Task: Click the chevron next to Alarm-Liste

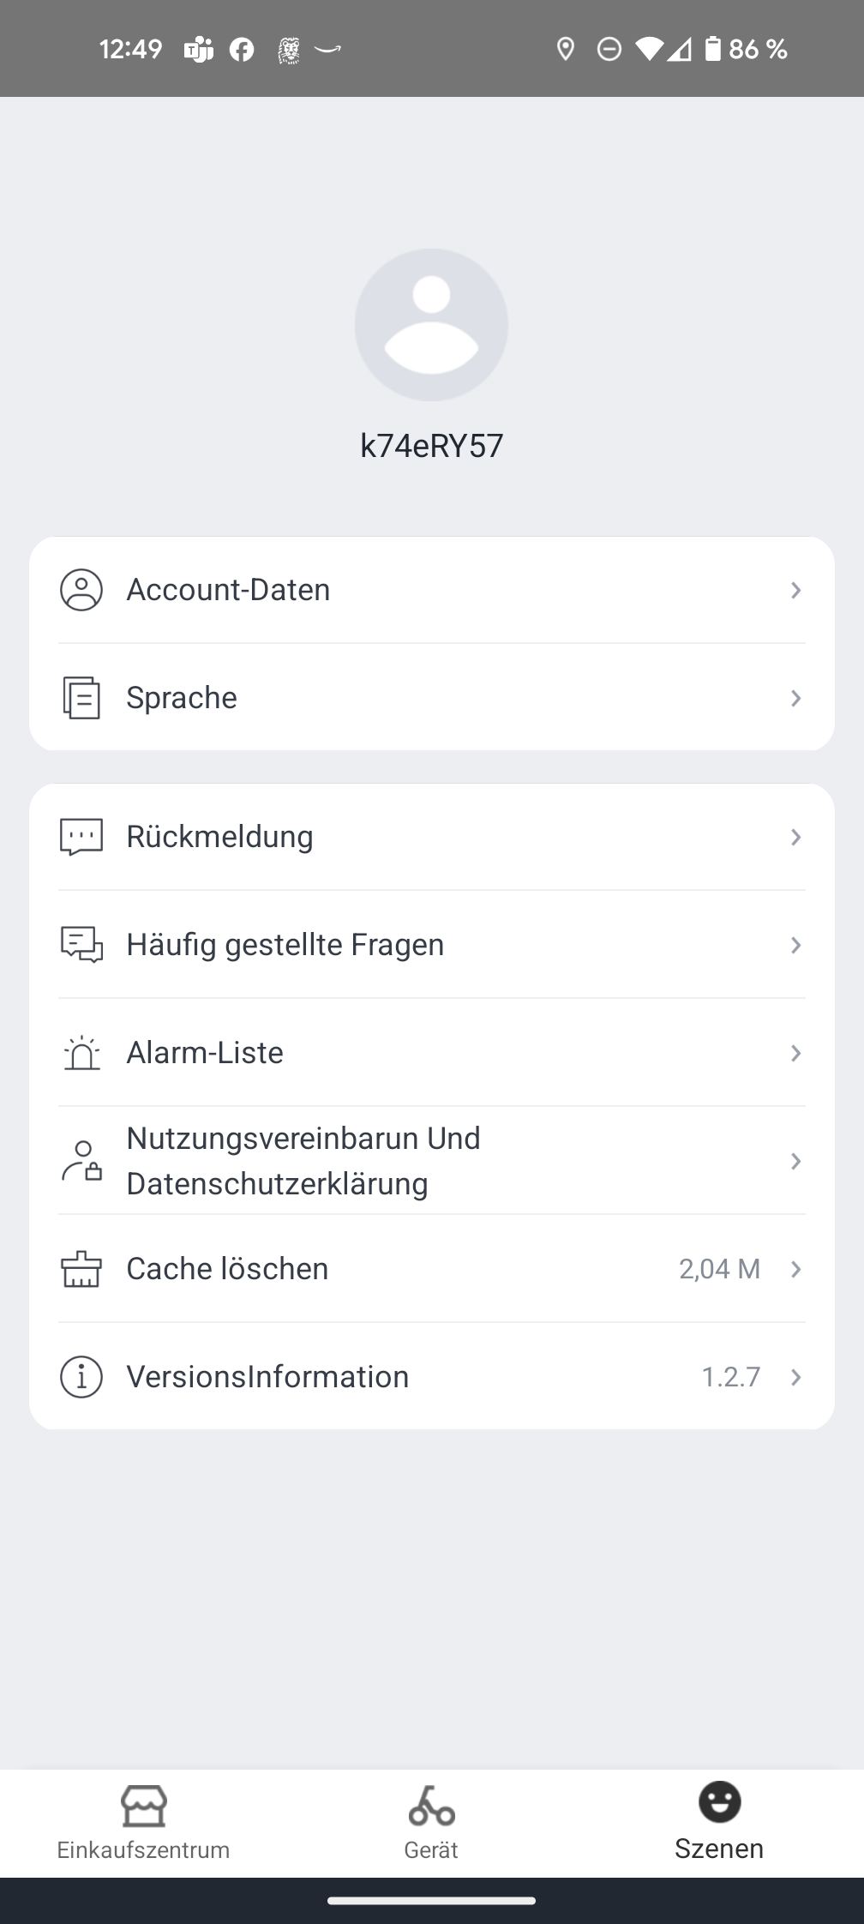Action: click(795, 1053)
